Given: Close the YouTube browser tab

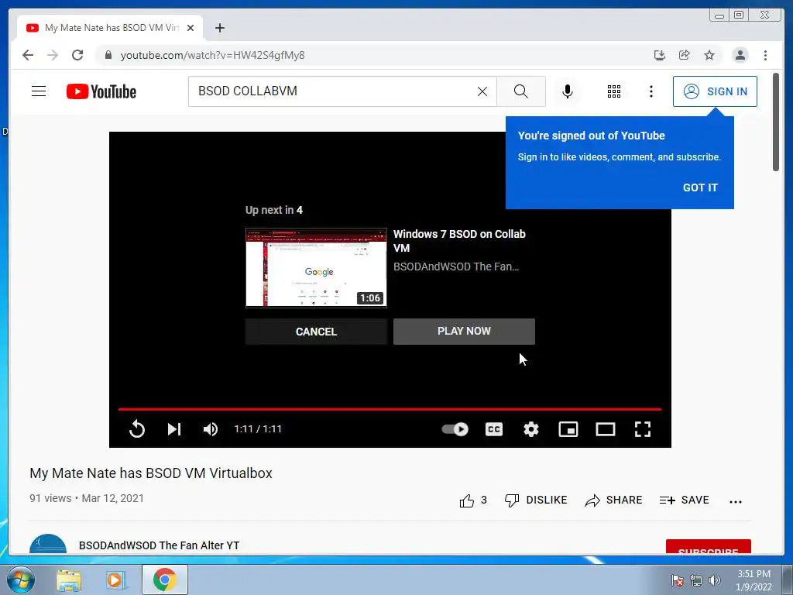Looking at the screenshot, I should (191, 28).
